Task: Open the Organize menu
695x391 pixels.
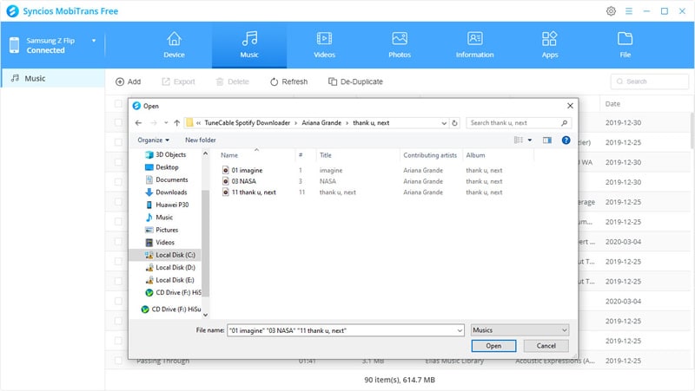Action: [154, 140]
